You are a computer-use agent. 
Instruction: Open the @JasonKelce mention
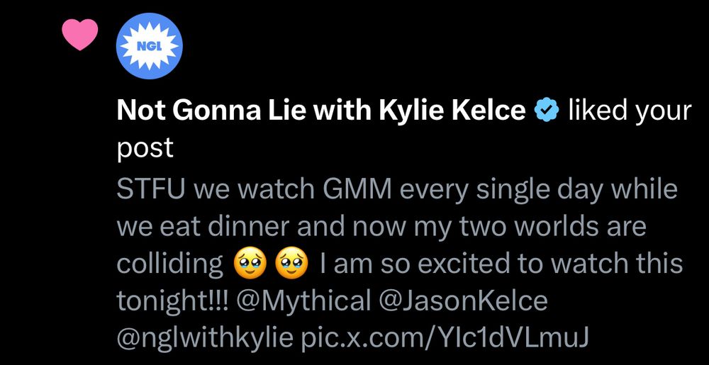pos(462,301)
